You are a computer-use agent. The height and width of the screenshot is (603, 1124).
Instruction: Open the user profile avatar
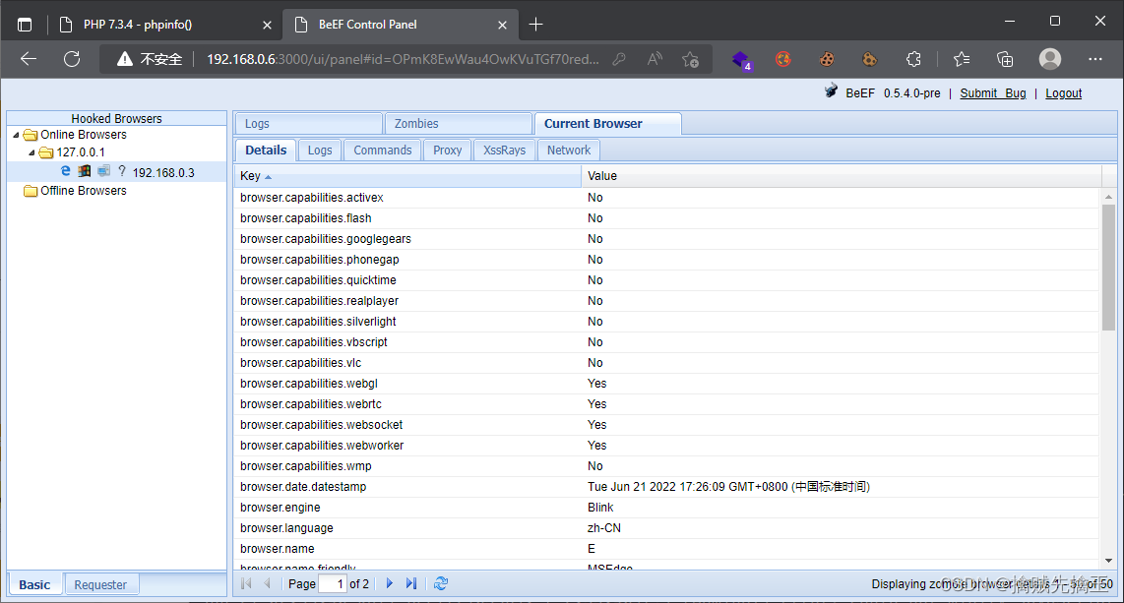click(x=1050, y=59)
